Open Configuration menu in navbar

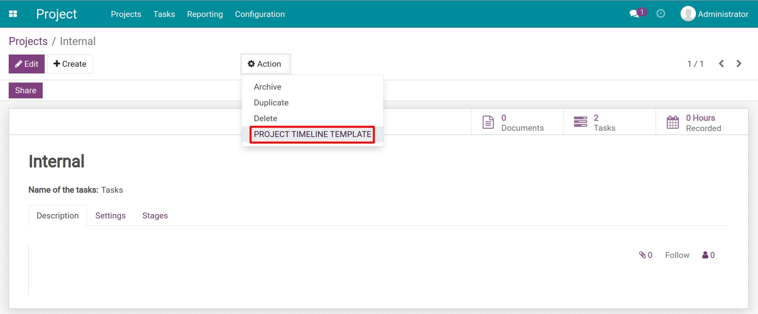pyautogui.click(x=260, y=14)
